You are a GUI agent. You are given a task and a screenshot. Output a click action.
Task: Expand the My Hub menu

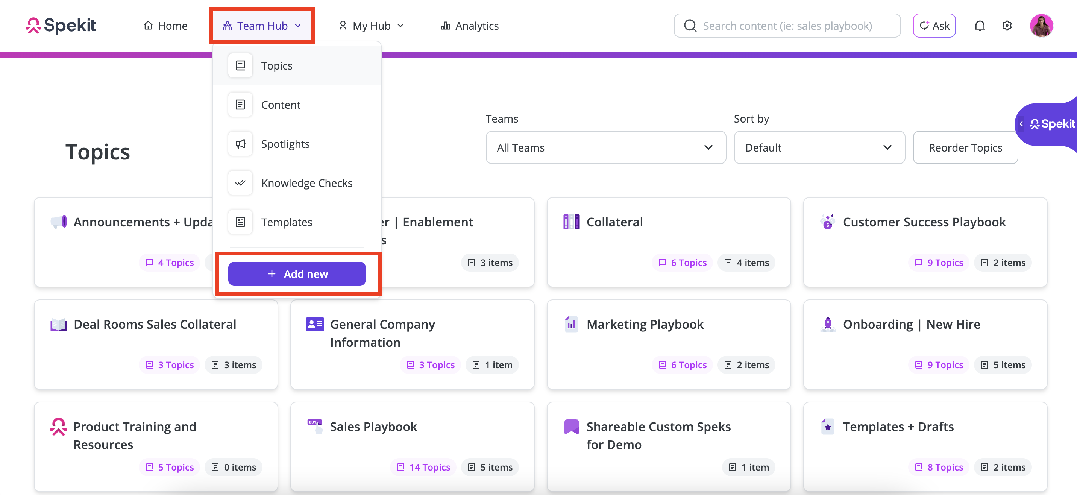pos(371,26)
